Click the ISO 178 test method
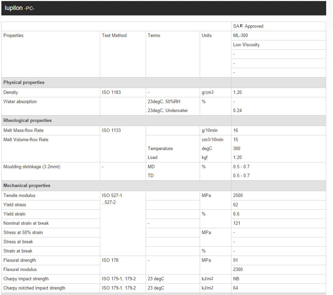Image resolution: width=333 pixels, height=295 pixels. pyautogui.click(x=110, y=260)
